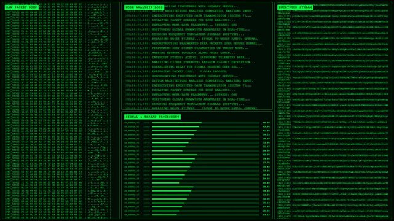Image resolution: width=394 pixels, height=221 pixels.
Task: Click the 'RECONSTRUCTING FRAGMENTED DATA PACKETS' log line
Action: tap(194, 44)
